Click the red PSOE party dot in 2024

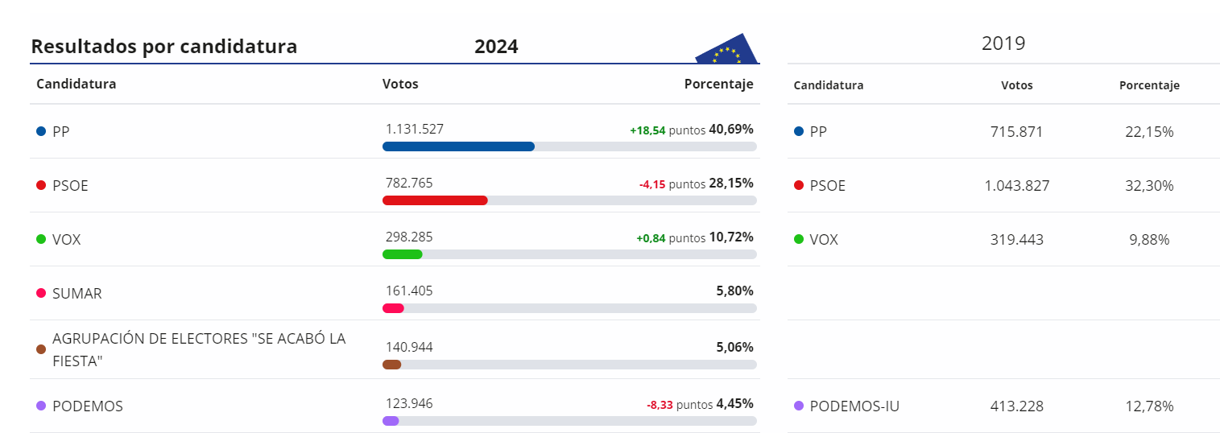[x=41, y=185]
